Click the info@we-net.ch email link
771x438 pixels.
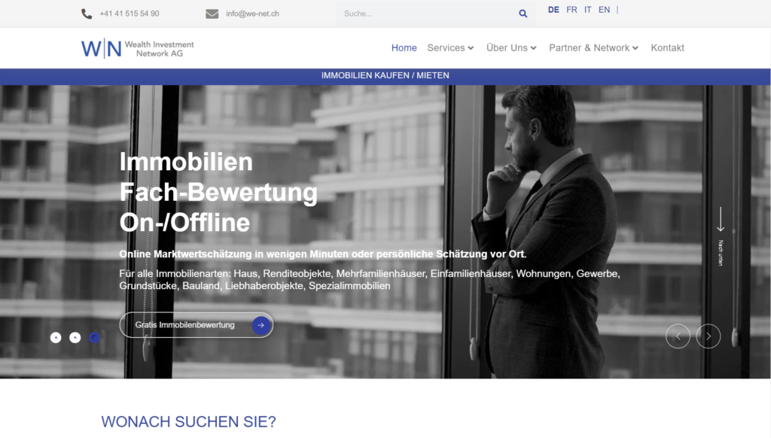[252, 14]
